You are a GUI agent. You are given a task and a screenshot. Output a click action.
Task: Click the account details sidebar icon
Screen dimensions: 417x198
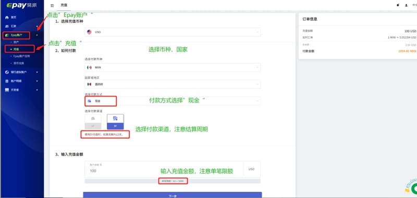coord(7,81)
